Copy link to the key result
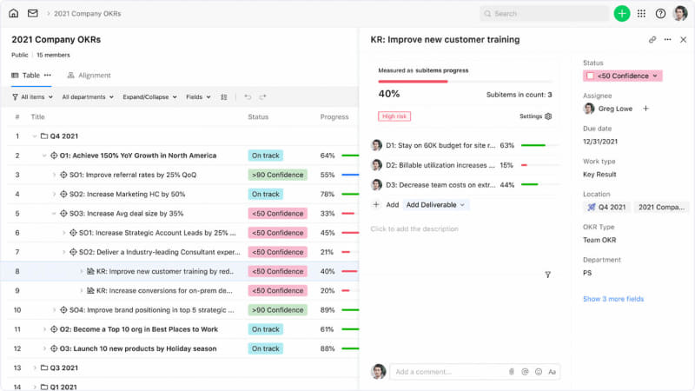695x391 pixels. click(652, 39)
